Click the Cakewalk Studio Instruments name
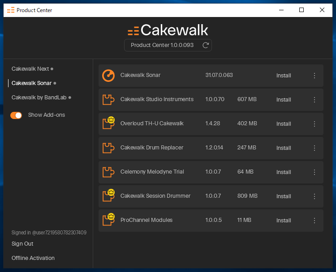 click(157, 99)
